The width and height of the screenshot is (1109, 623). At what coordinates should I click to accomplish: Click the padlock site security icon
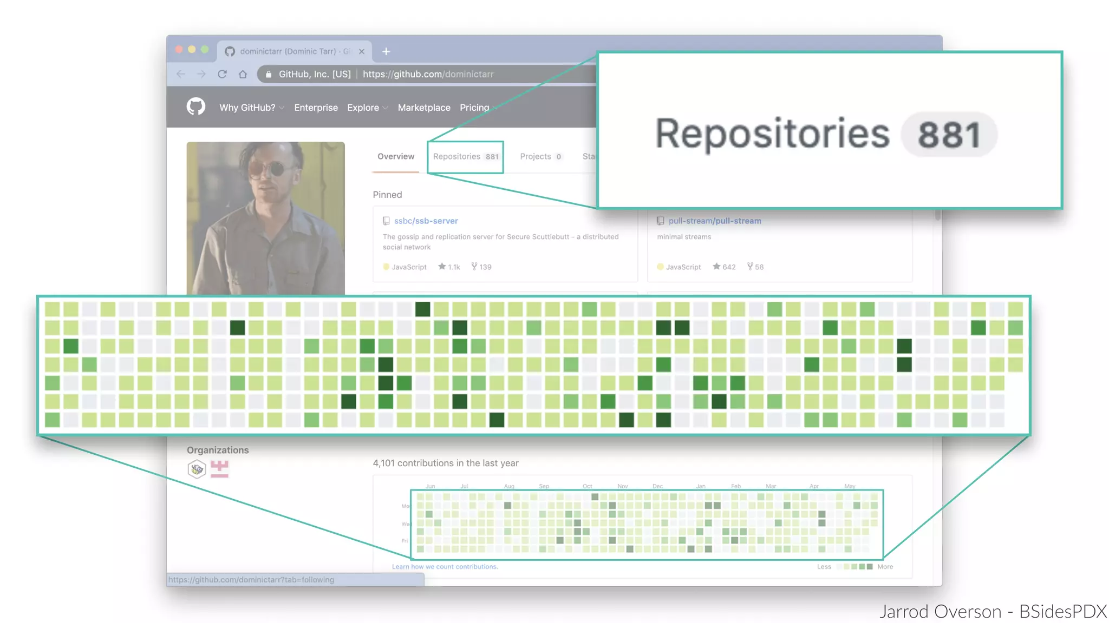click(269, 74)
